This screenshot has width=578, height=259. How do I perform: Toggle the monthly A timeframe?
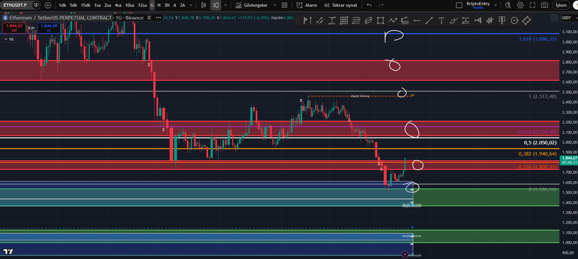pos(174,5)
